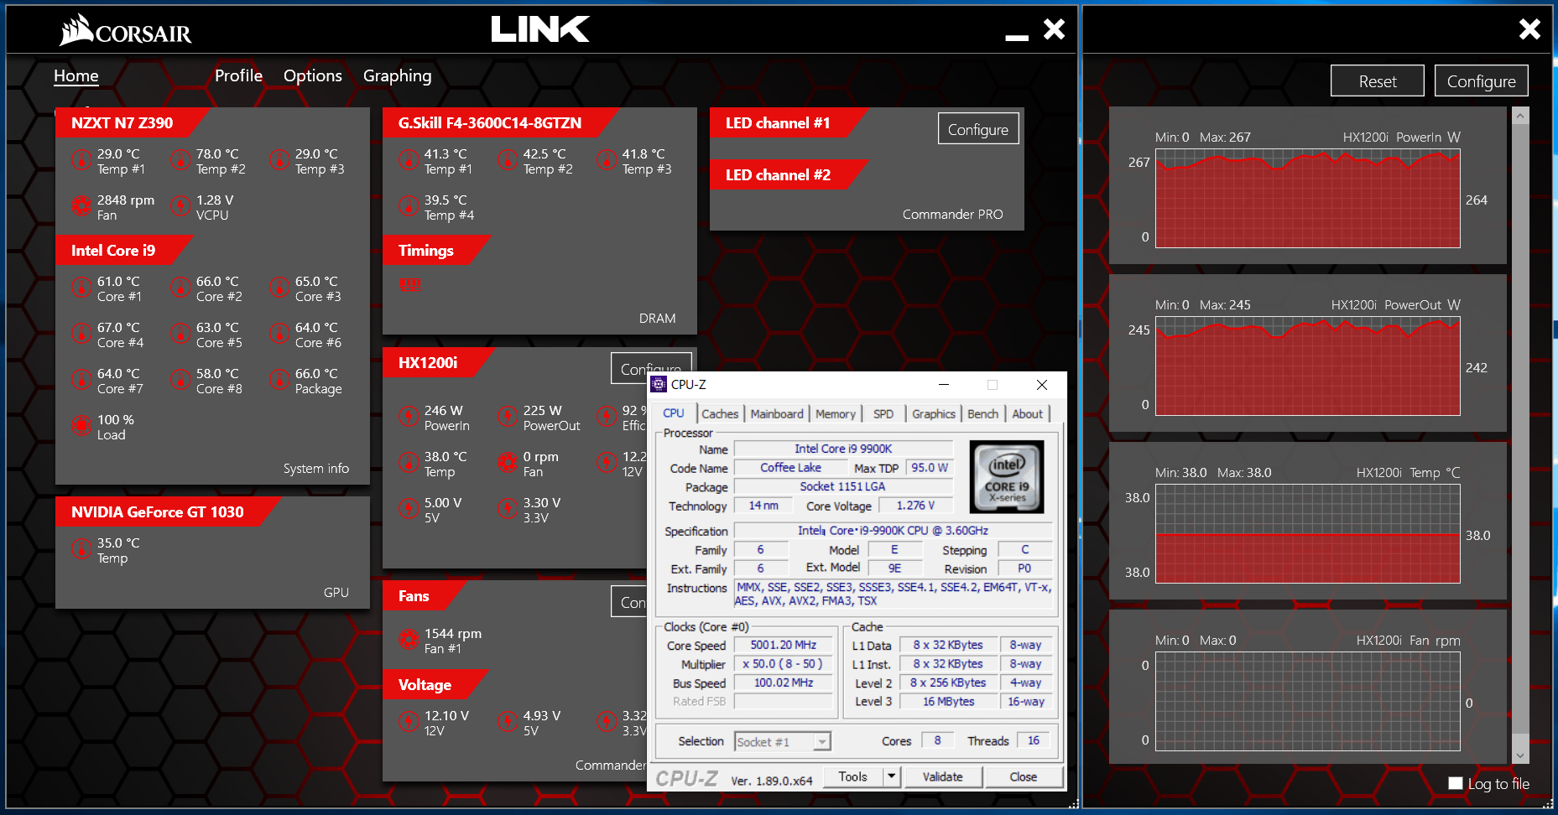Click the NZXT Temp #1 sensor icon

[81, 159]
